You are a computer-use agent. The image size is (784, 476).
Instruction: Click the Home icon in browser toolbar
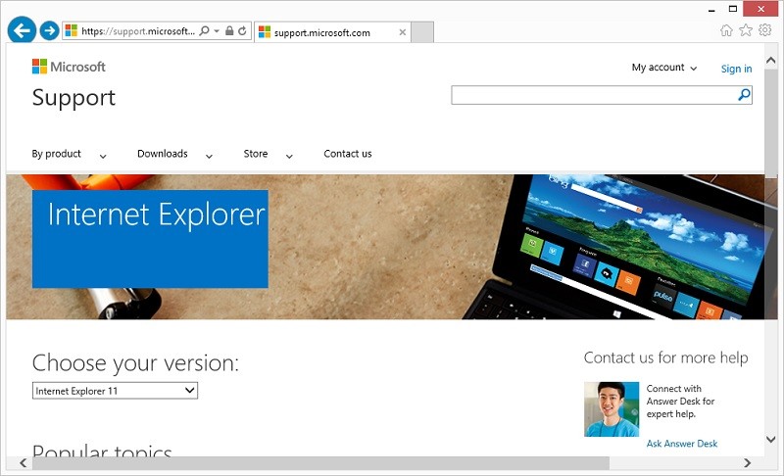coord(726,30)
